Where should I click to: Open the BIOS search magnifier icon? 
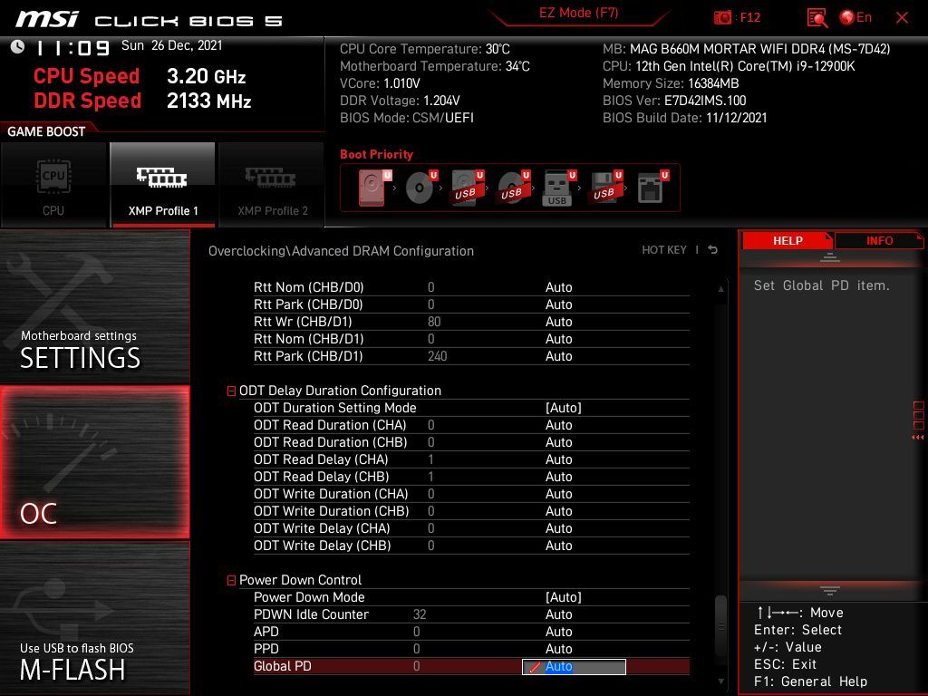coord(817,17)
